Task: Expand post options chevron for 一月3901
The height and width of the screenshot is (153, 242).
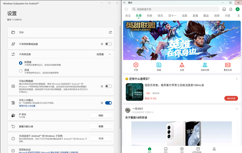Action: pos(237,109)
